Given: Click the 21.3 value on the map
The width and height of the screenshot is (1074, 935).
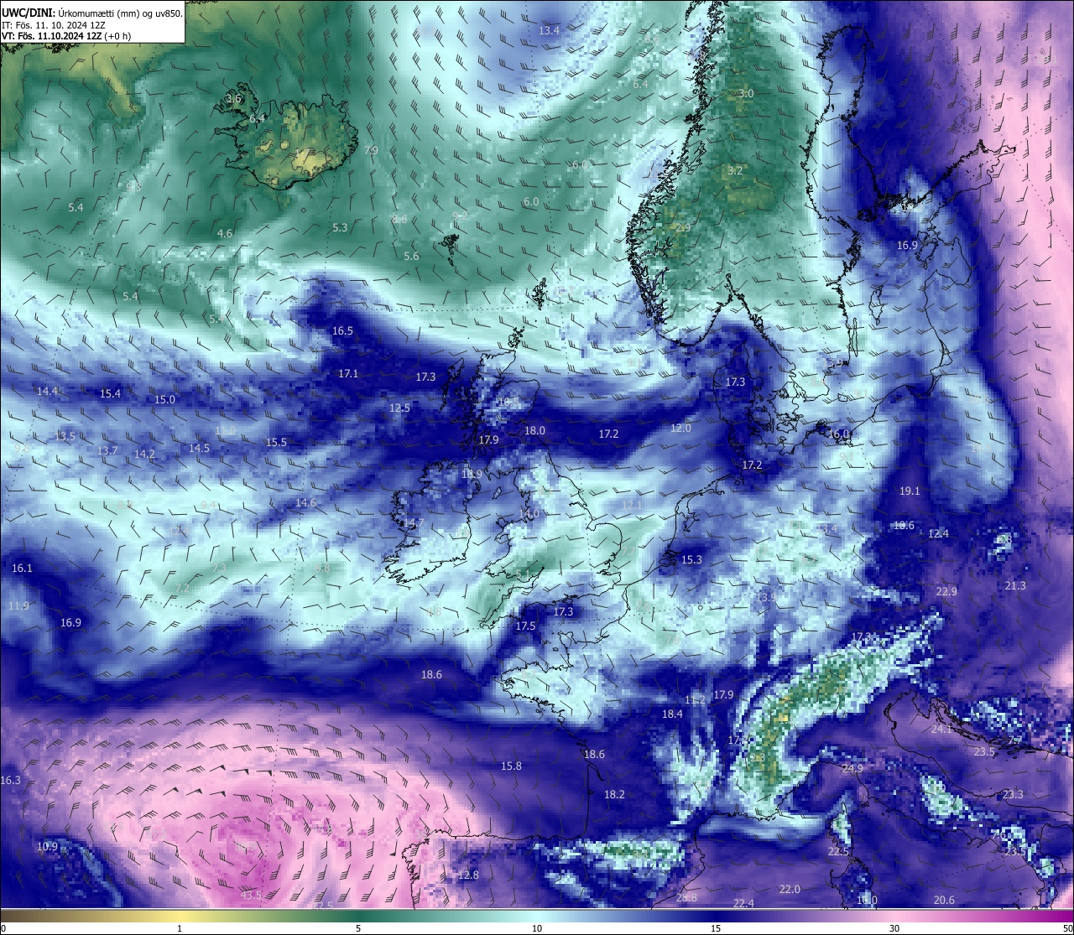Looking at the screenshot, I should pos(1015,585).
